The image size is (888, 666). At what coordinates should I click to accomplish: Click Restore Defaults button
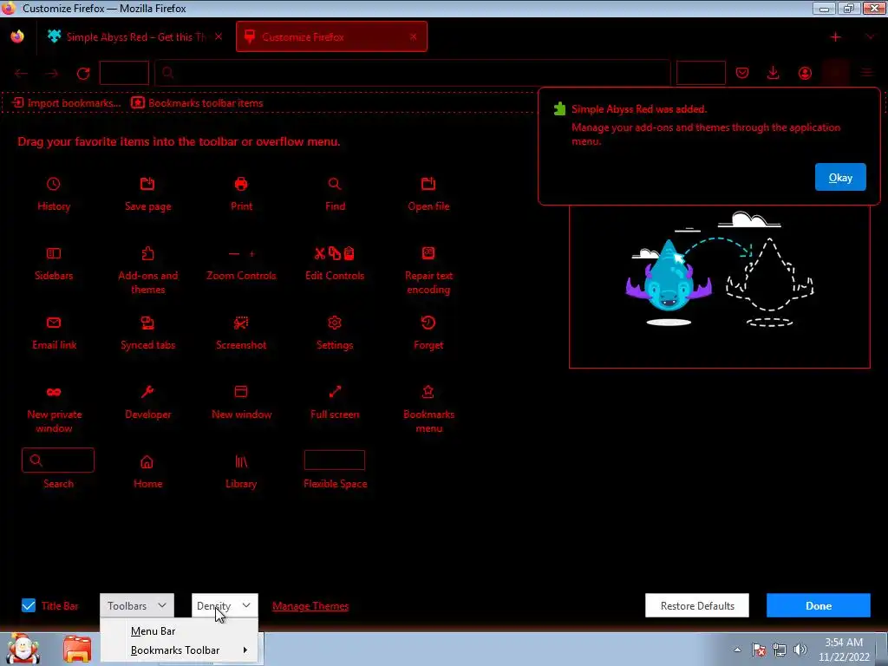point(697,605)
